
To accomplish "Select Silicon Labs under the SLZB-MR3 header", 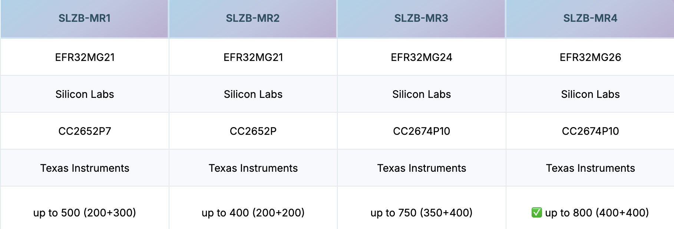I will (422, 94).
